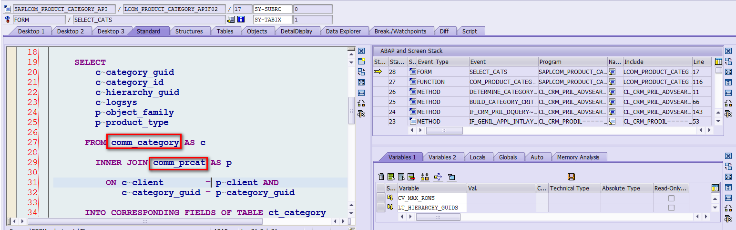Click Program column header in stack table

tap(572, 62)
